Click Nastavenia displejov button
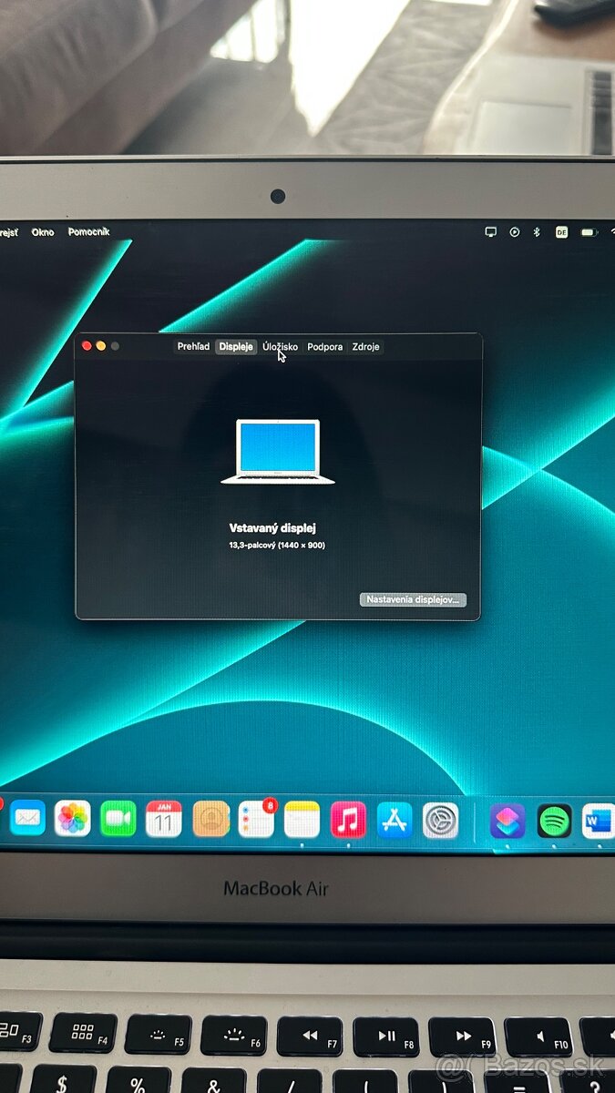Image resolution: width=615 pixels, height=1093 pixels. 414,600
